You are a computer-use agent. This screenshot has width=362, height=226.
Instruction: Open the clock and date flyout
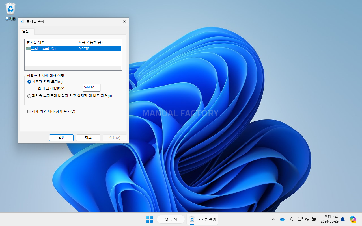click(x=329, y=219)
